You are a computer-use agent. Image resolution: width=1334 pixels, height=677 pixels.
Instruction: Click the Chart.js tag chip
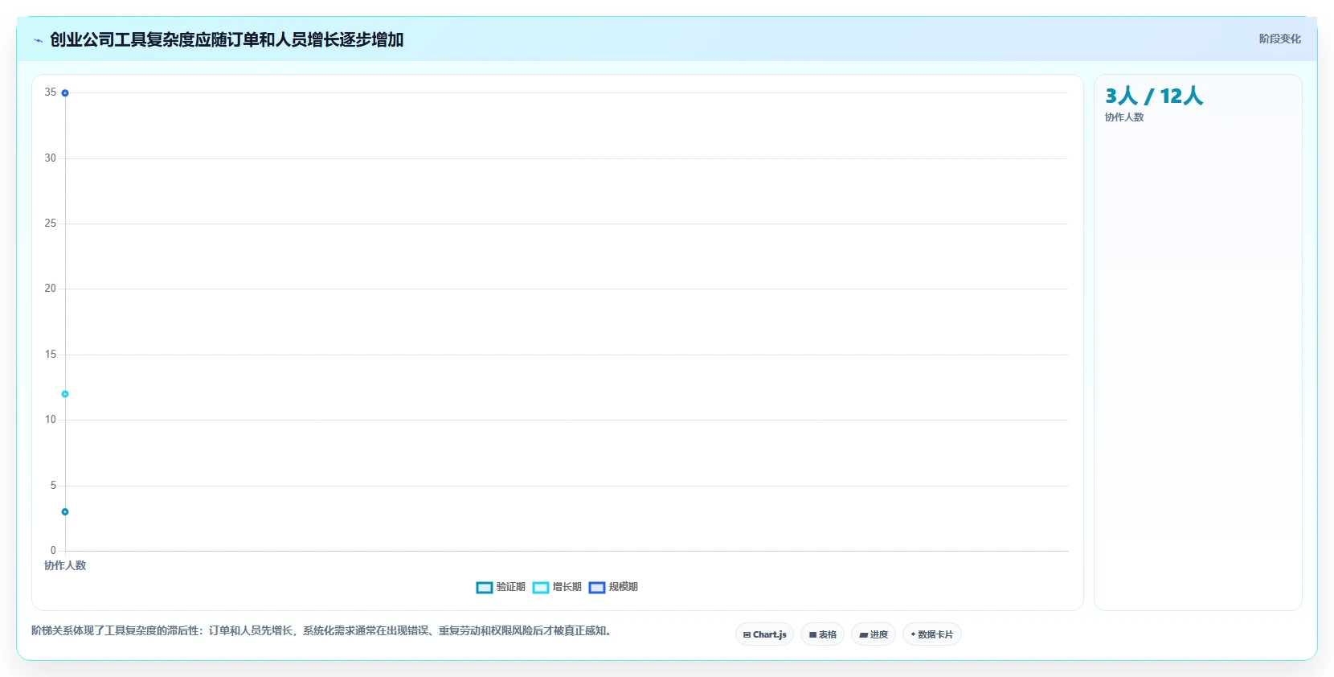click(x=764, y=634)
